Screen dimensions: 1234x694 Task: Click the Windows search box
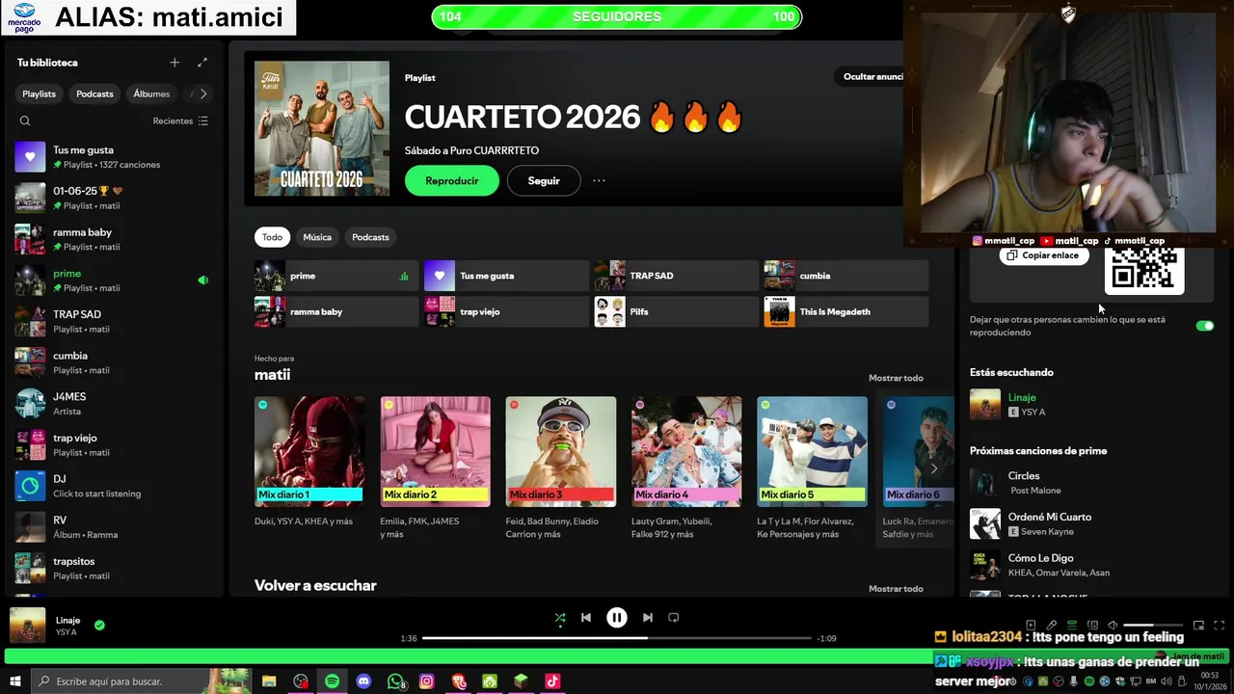140,681
